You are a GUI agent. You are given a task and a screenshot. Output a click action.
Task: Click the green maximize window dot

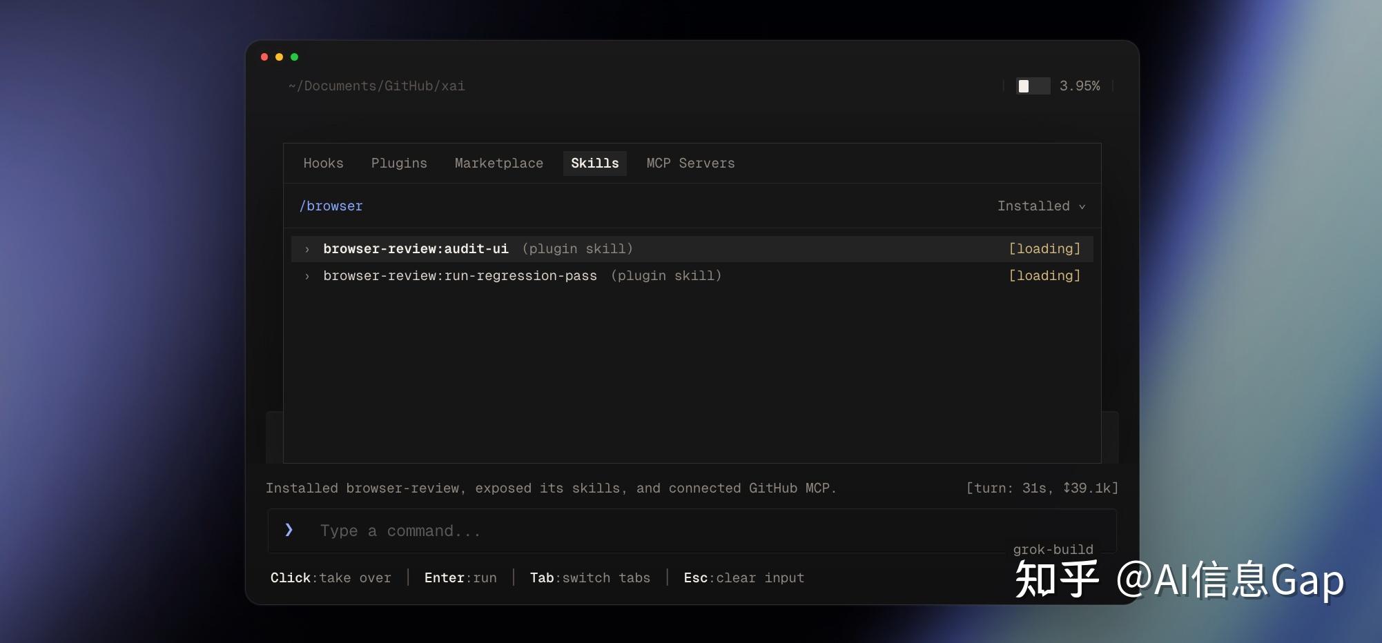pos(295,57)
